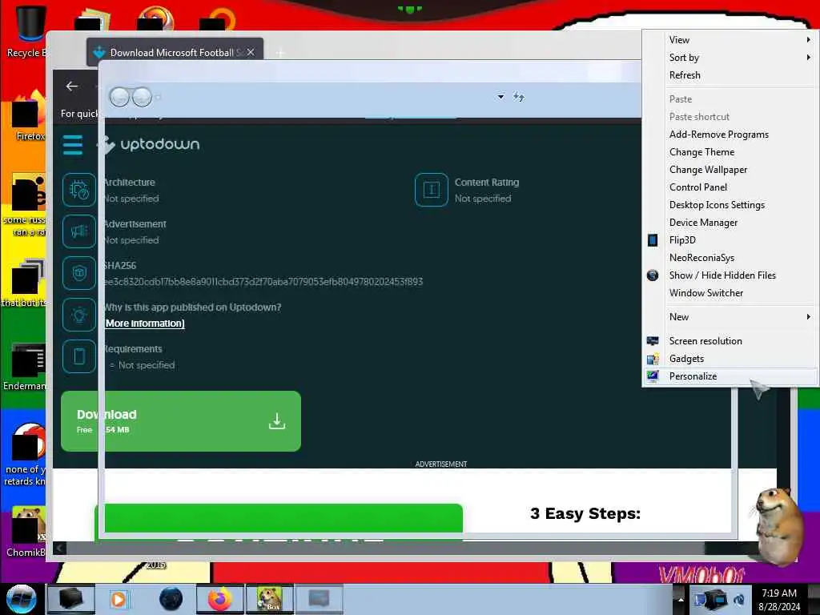Click the hamster desktop gadget

pyautogui.click(x=778, y=525)
